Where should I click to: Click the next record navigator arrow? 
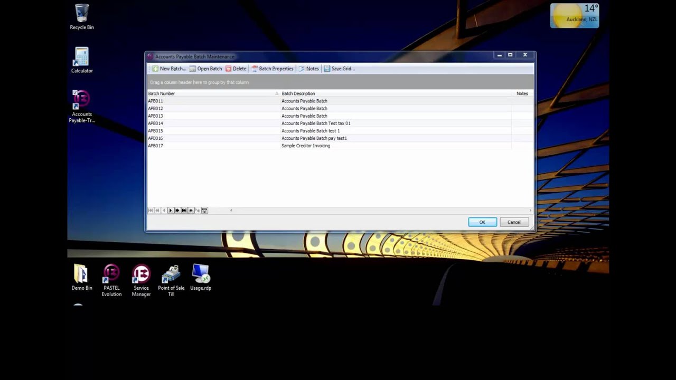pos(171,211)
